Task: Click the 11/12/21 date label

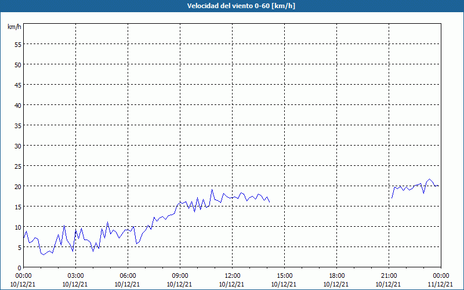Action: (x=440, y=284)
